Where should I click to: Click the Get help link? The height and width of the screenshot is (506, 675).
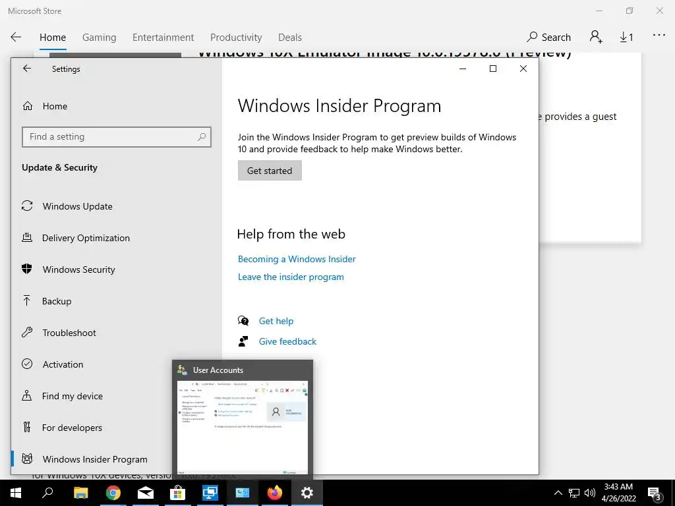(x=276, y=321)
